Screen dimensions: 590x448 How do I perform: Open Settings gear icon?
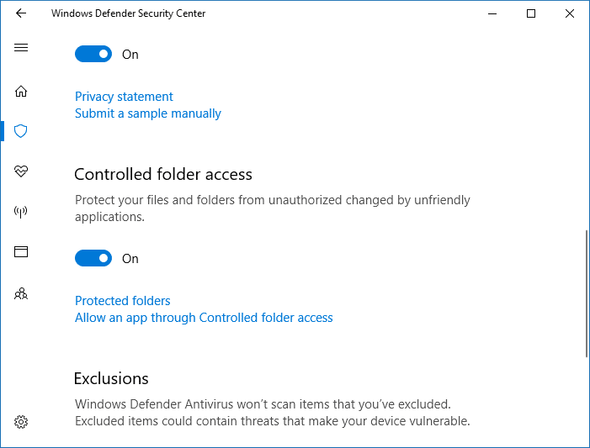(21, 421)
